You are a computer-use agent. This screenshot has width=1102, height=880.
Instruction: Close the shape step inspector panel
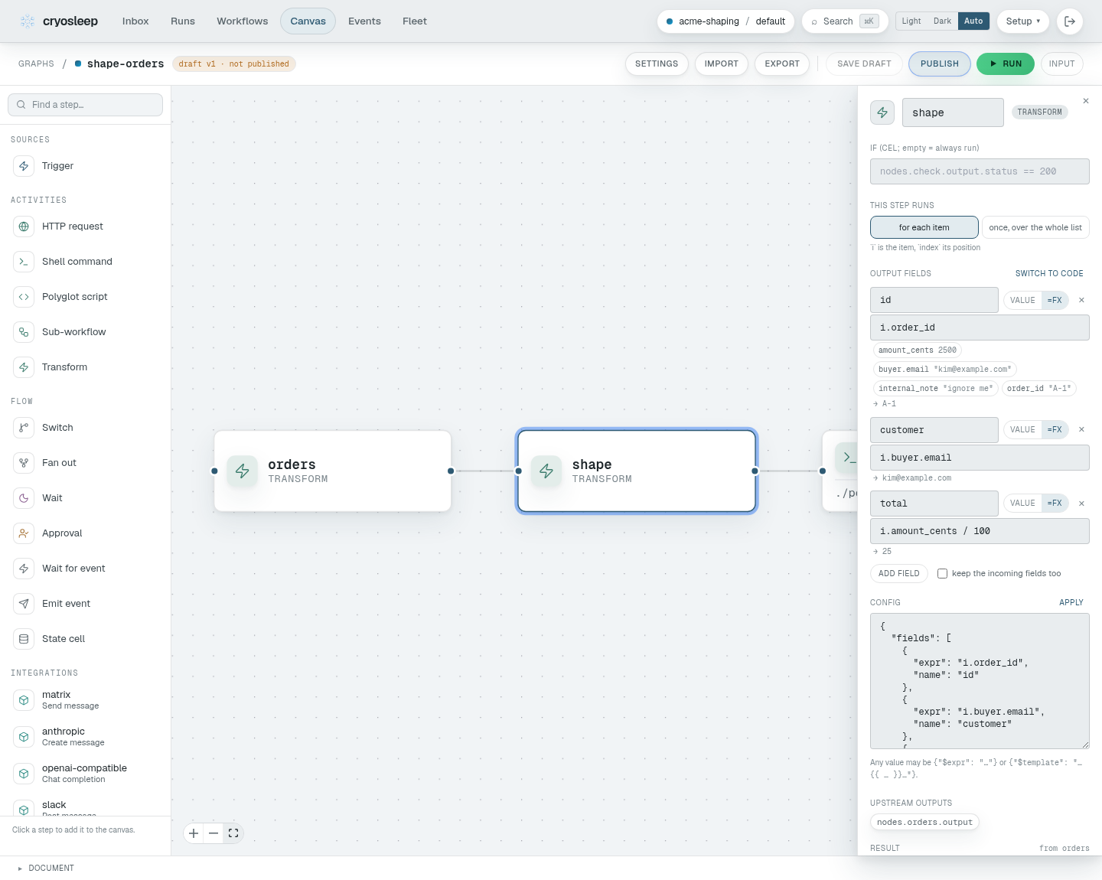[1086, 101]
